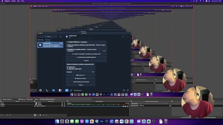Select the bot chat in Telegram chat list
The height and width of the screenshot is (125, 223).
pos(50,45)
